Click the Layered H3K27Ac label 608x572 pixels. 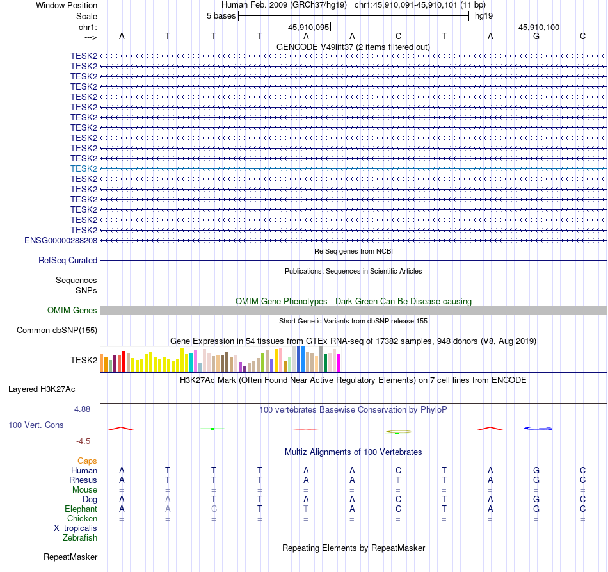(x=42, y=389)
